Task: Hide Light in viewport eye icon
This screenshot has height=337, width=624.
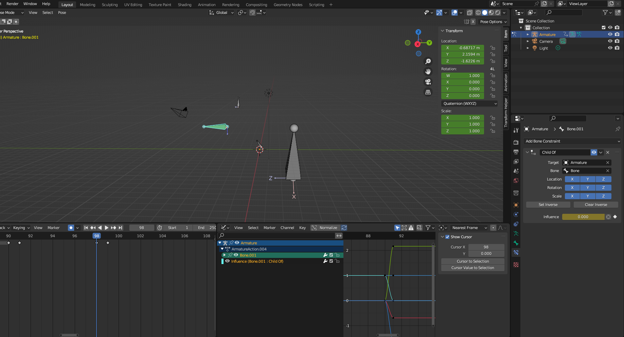Action: click(x=610, y=48)
